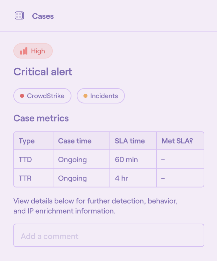Select the TTR row type cell
This screenshot has width=217, height=261.
[x=25, y=178]
